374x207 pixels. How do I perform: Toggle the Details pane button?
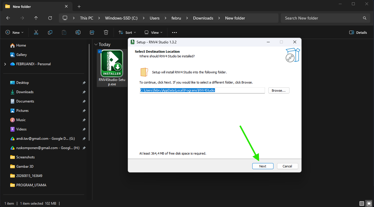point(358,33)
